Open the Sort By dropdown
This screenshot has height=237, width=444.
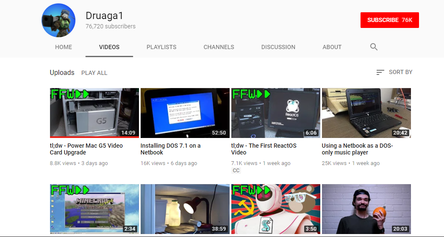coord(394,72)
